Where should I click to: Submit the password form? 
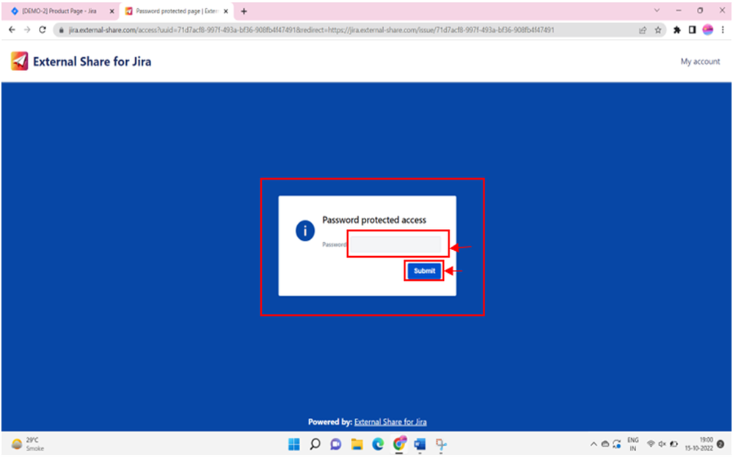pos(424,271)
